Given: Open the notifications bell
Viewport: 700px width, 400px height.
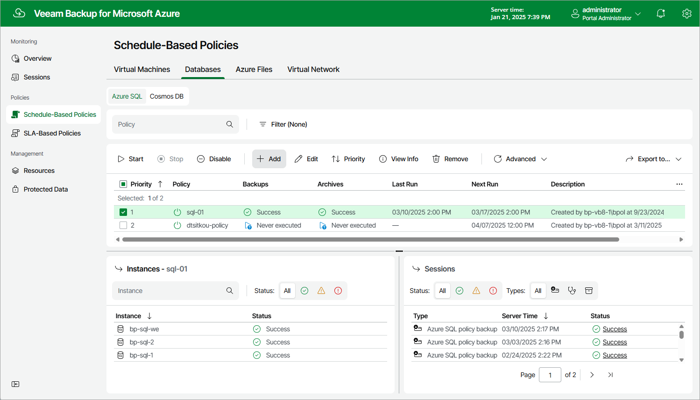Looking at the screenshot, I should click(661, 14).
